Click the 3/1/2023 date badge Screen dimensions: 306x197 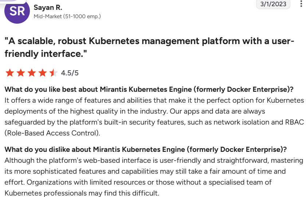click(273, 4)
